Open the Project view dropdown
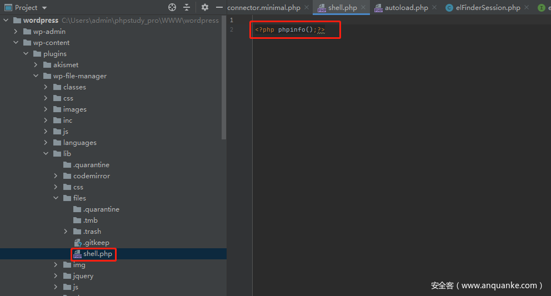Viewport: 551px width, 296px height. 44,8
